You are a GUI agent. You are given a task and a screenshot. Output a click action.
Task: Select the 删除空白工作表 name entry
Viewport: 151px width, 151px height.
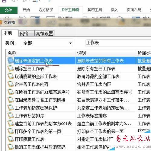[29, 69]
